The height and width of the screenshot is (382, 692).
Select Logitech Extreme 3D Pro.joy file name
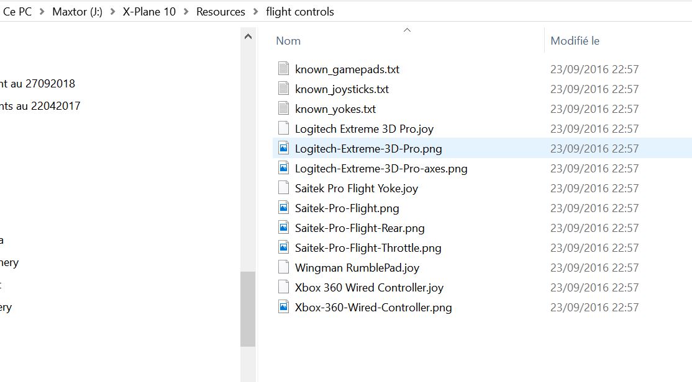(364, 128)
